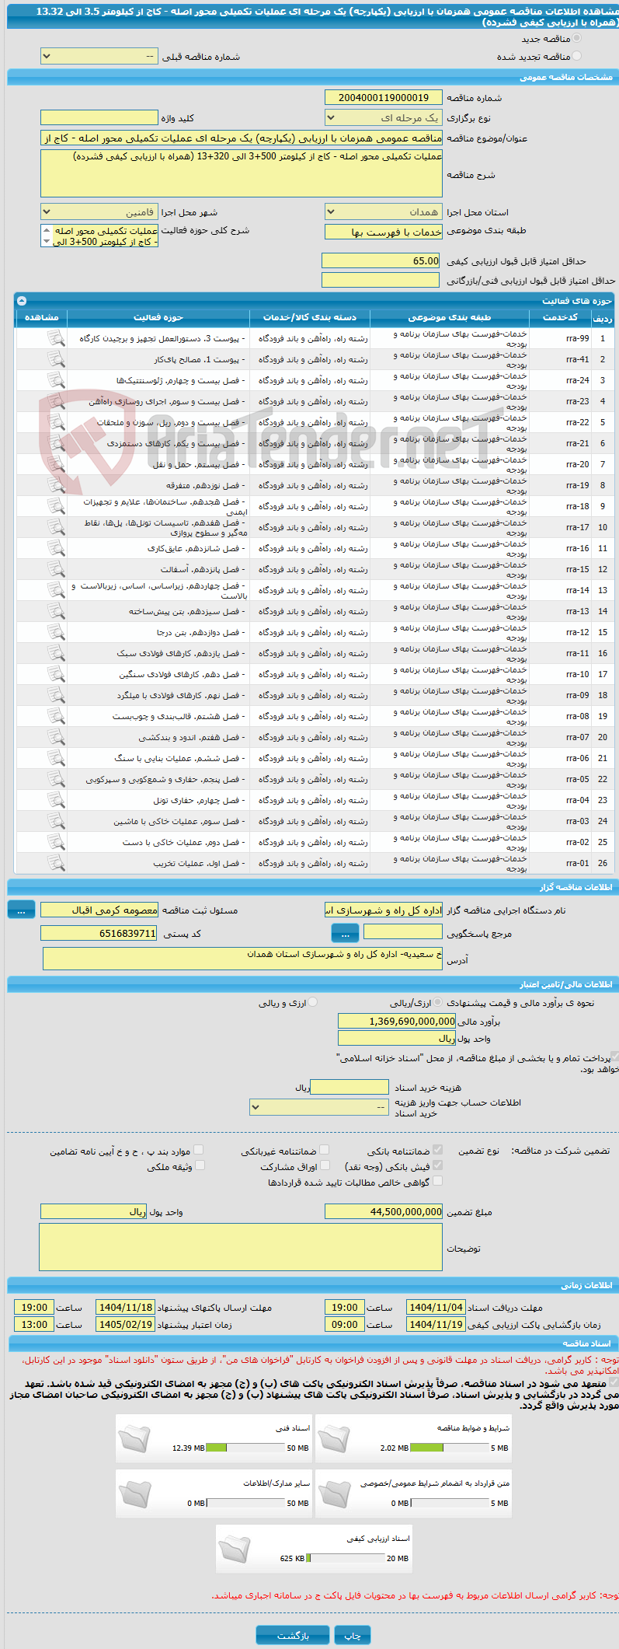Toggle the وثیقه ملکی checkbox
Viewport: 619px width, 1649px height.
point(200,1165)
